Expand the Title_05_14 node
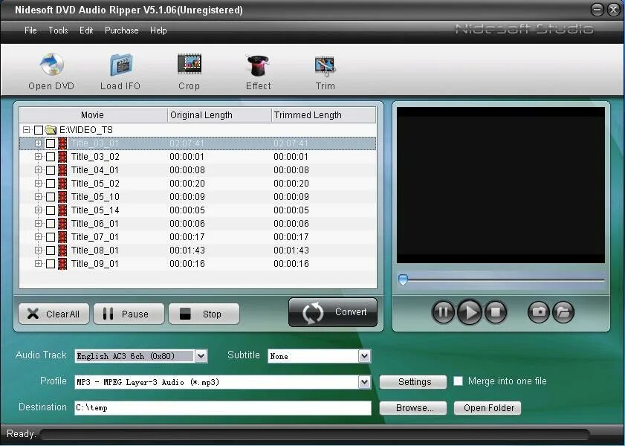625x446 pixels. pos(38,210)
